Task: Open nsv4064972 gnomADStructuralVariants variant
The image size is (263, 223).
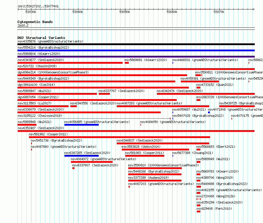Action: pos(103,159)
